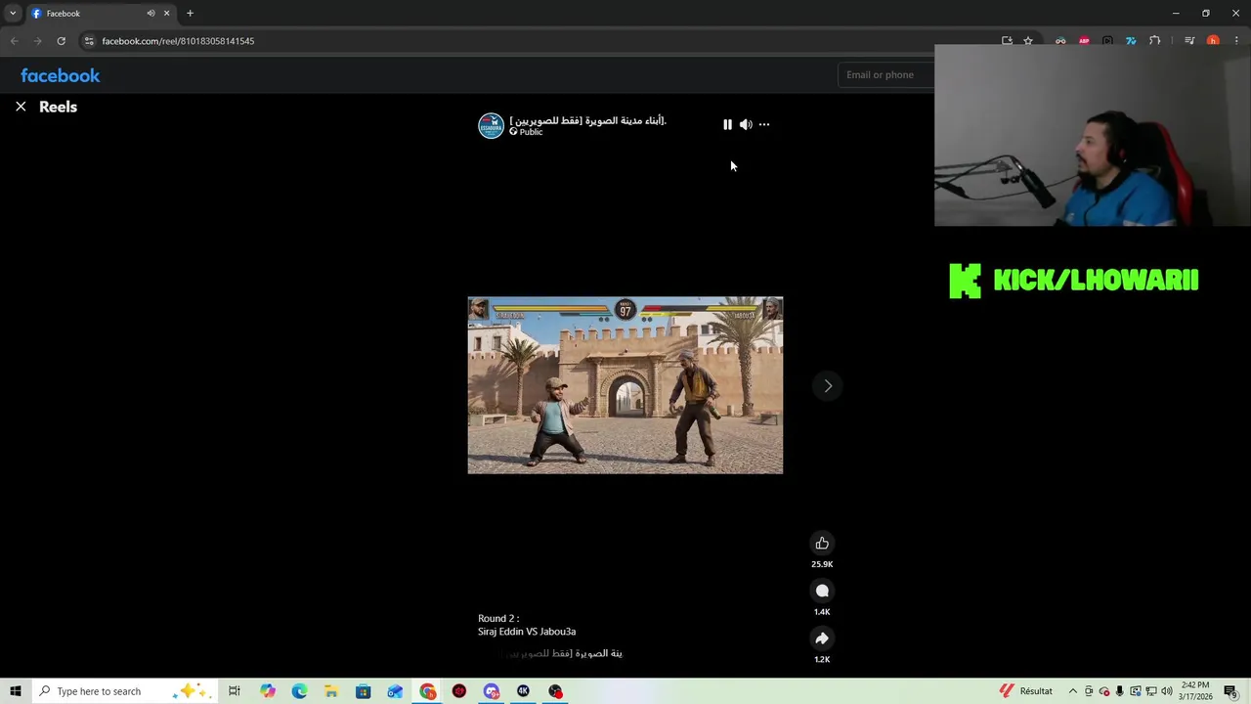Click the 'Siraj Eddin VS Jabou3a' caption
Screen dimensions: 1251x704
(x=527, y=632)
